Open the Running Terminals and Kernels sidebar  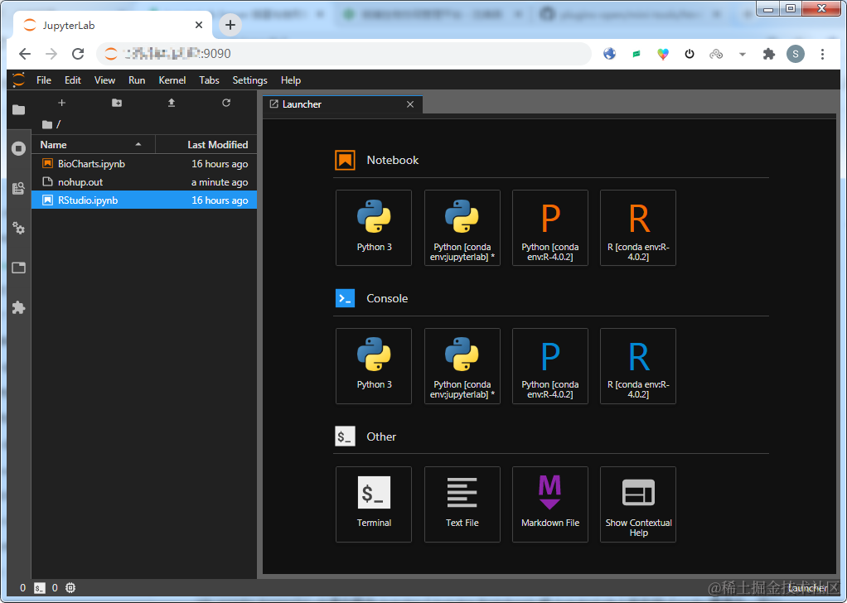[x=18, y=148]
